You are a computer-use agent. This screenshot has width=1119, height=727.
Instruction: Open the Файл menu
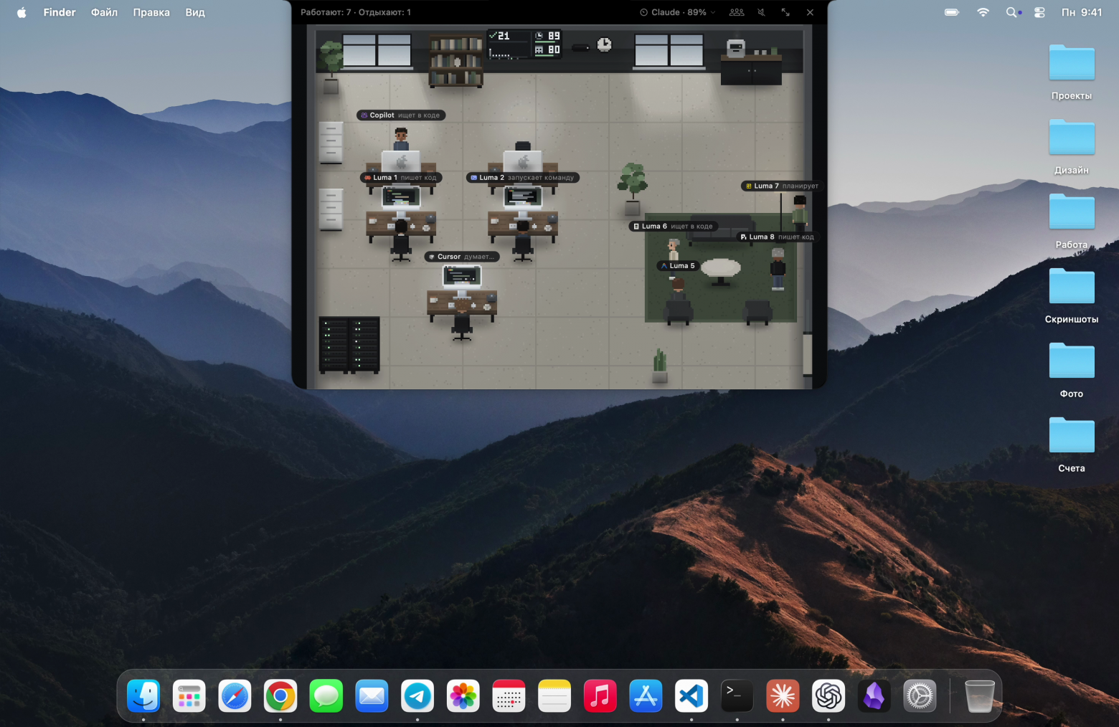point(104,12)
